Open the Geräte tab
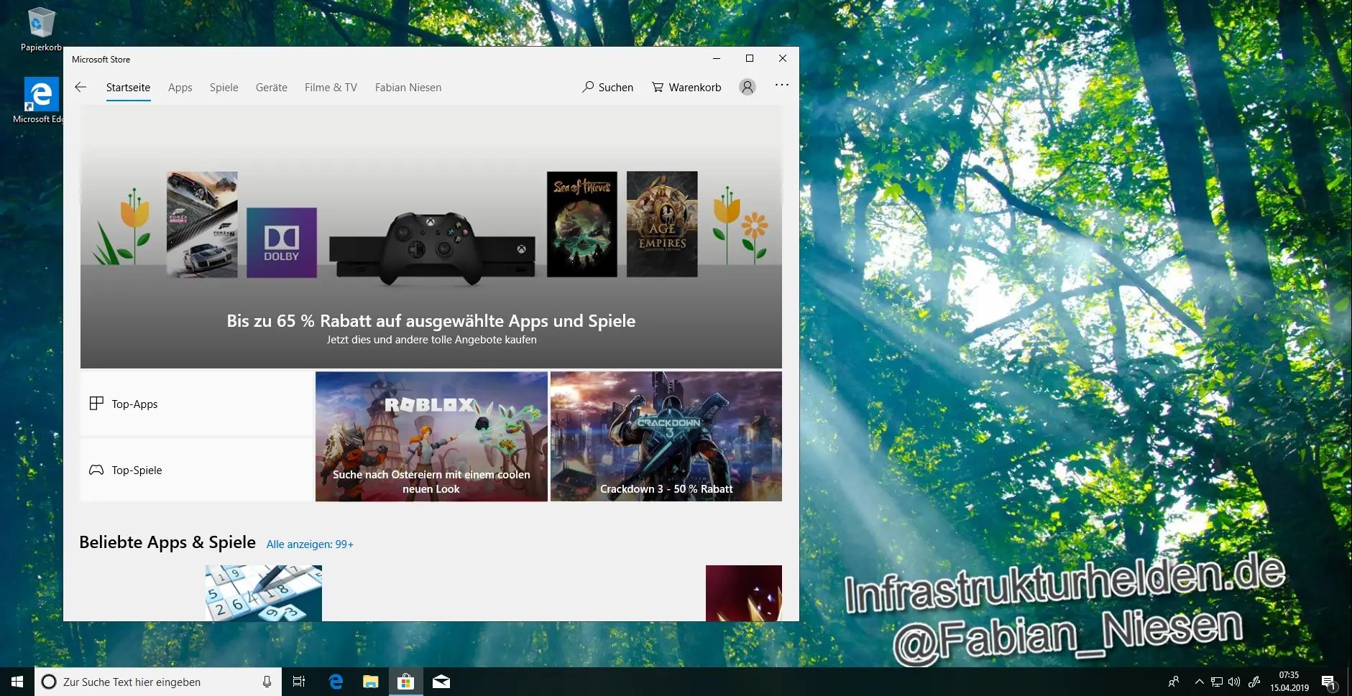The width and height of the screenshot is (1352, 696). coord(271,88)
